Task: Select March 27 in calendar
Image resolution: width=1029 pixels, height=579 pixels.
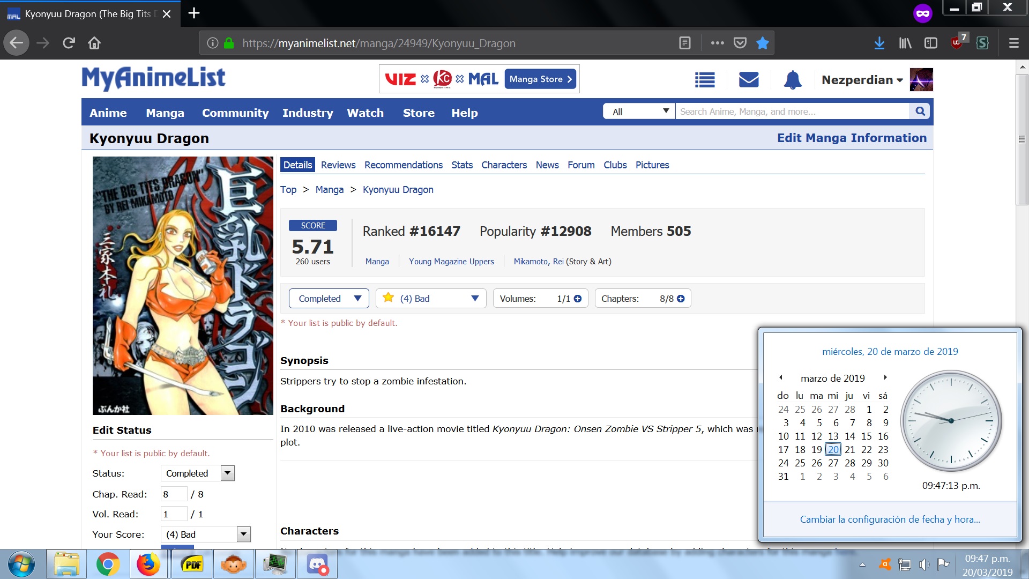Action: pyautogui.click(x=833, y=463)
